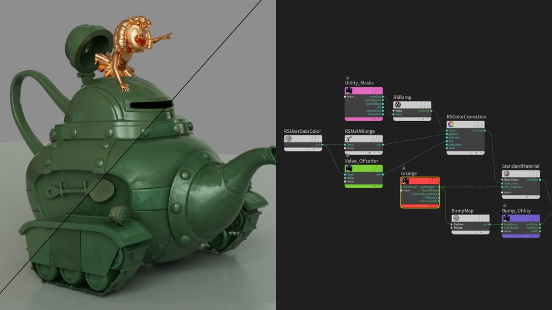
Task: Expand 'more' inputs on Value_Offsetter
Action: click(345, 182)
